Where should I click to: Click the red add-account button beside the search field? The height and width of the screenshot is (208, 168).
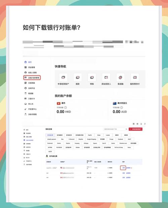[135, 129]
